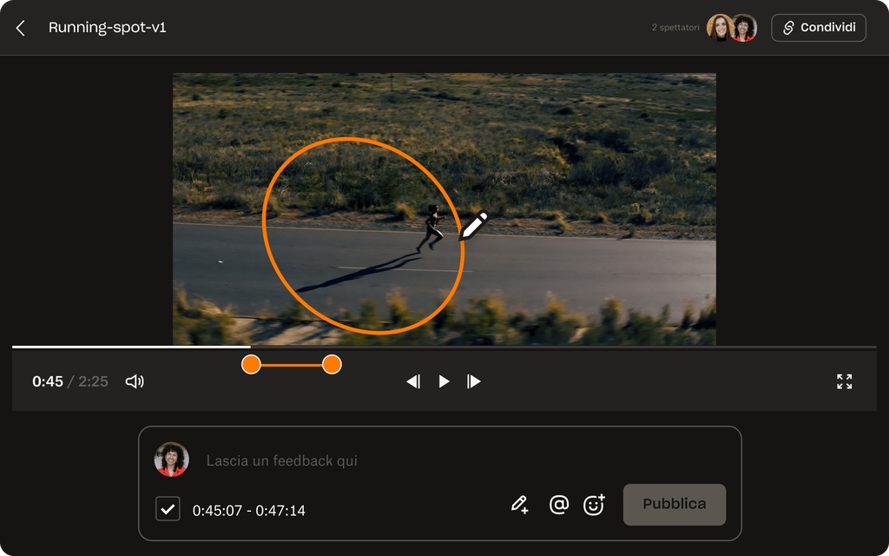The image size is (889, 556).
Task: Step forward one frame
Action: pos(474,381)
